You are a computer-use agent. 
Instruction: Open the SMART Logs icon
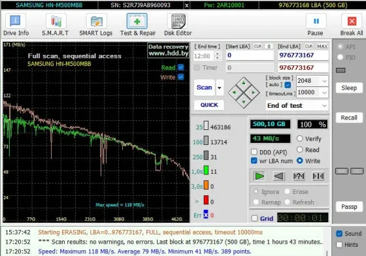coord(97,21)
